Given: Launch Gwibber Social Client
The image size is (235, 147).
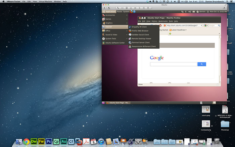Looking at the screenshot, I should tap(144, 35).
